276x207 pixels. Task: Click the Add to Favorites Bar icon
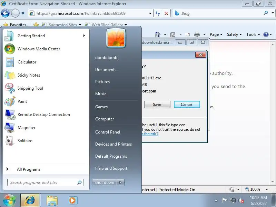pos(36,24)
